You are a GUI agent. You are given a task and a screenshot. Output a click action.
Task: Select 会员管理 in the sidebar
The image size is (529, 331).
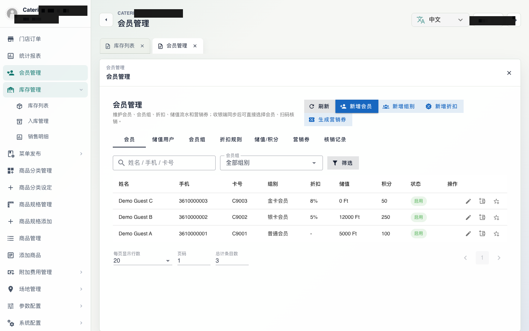tap(45, 73)
